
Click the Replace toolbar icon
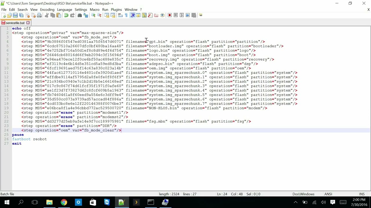click(86, 15)
